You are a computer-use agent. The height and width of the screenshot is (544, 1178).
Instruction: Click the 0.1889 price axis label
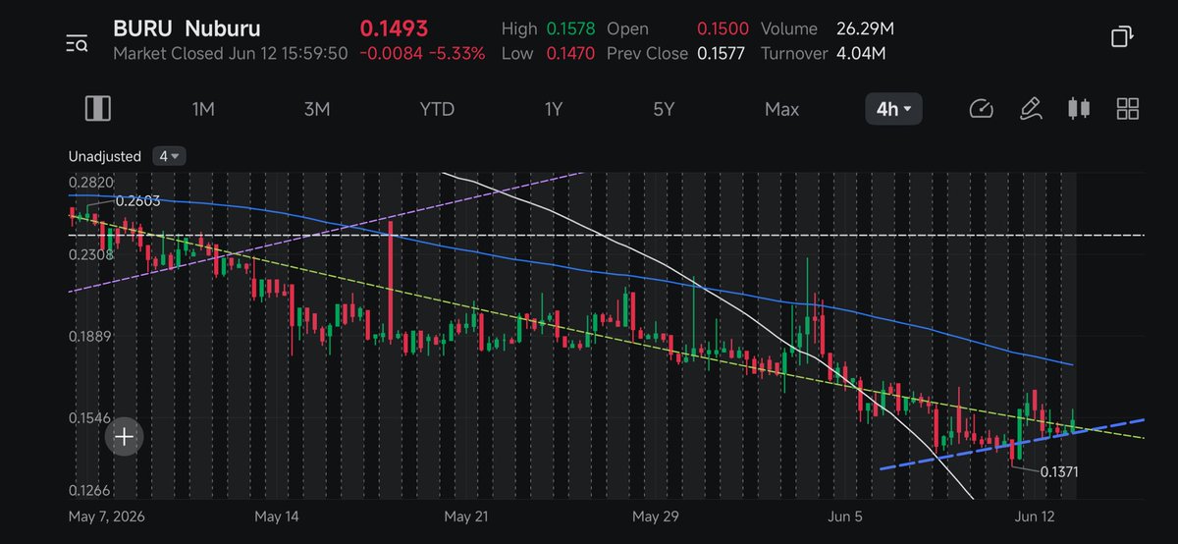[x=90, y=337]
